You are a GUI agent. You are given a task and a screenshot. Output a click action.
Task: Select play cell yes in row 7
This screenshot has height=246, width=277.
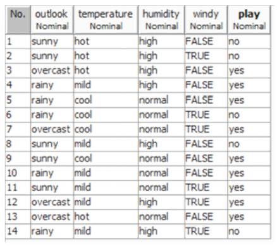tap(249, 129)
